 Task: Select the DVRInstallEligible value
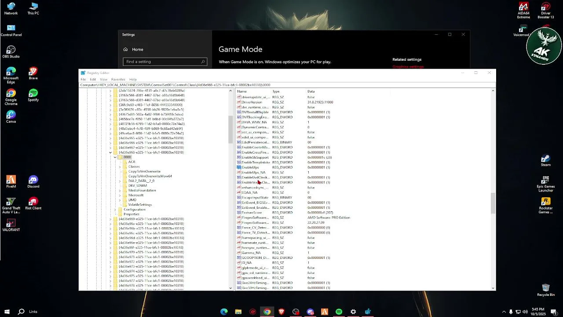255,112
